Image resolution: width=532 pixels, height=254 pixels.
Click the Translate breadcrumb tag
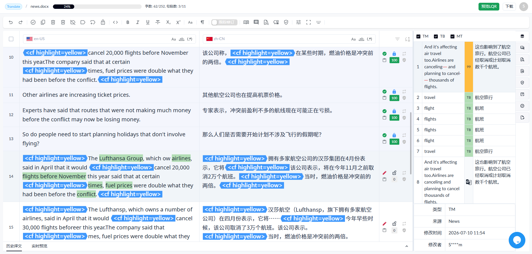(14, 6)
